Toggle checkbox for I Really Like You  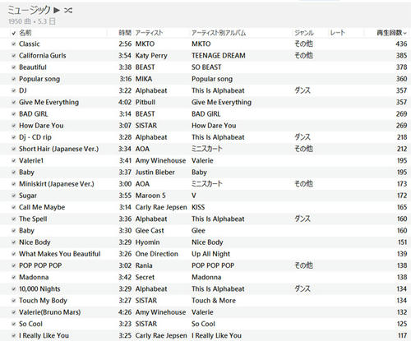(13, 335)
